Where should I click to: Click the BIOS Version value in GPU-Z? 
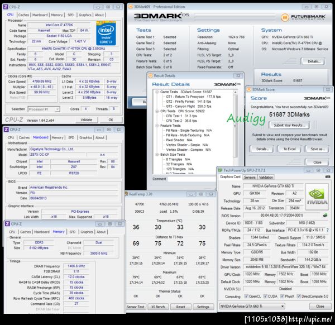[x=281, y=216]
